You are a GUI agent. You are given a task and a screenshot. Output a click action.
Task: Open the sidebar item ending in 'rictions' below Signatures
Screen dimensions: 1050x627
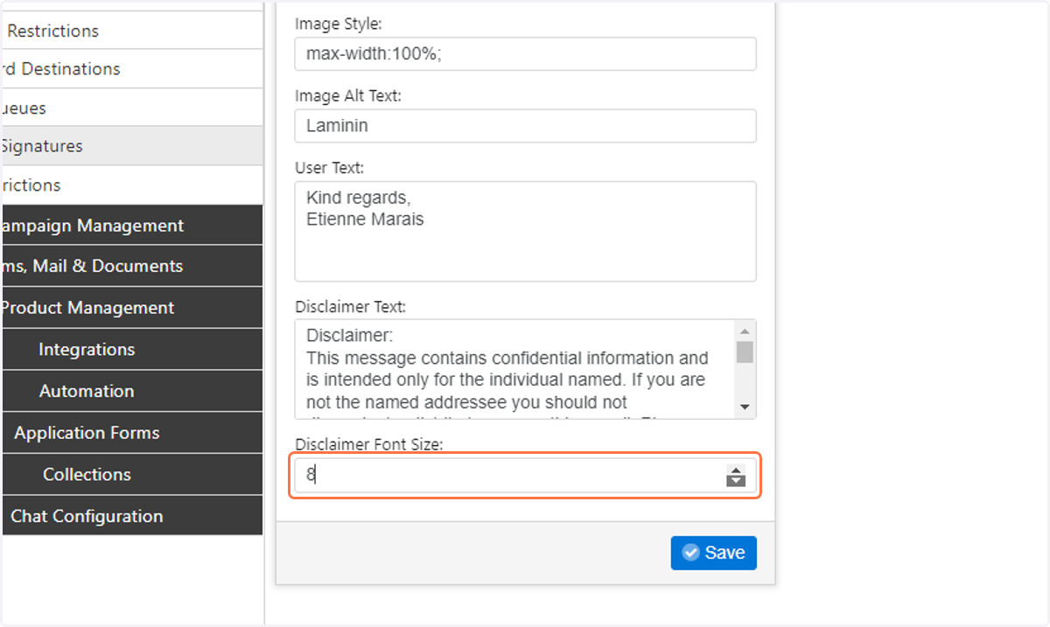[x=131, y=185]
